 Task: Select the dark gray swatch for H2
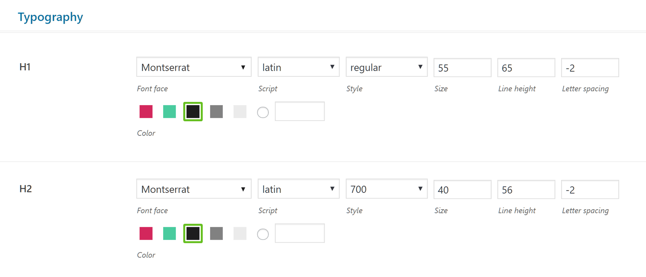[216, 234]
